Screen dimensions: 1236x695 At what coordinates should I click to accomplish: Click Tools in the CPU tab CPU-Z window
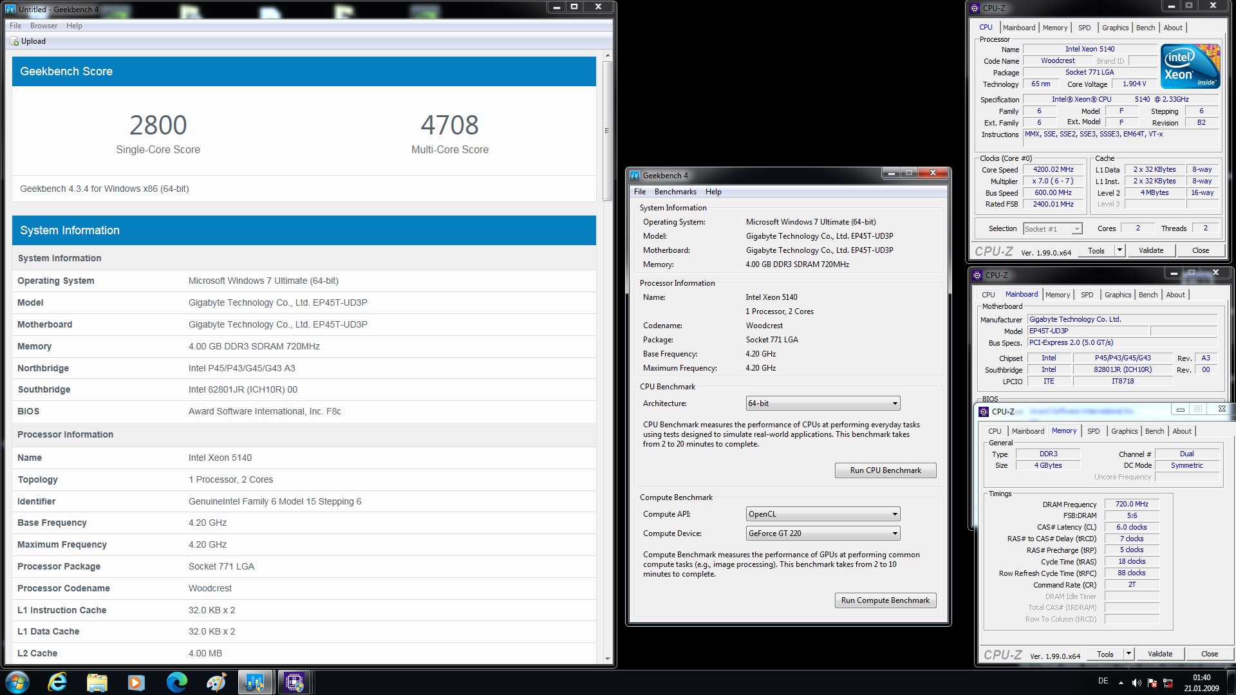click(x=1096, y=250)
